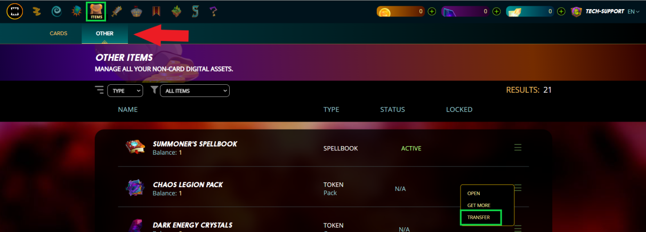Image resolution: width=646 pixels, height=232 pixels.
Task: Open the gold lightning bolt nav icon
Action: 37,11
